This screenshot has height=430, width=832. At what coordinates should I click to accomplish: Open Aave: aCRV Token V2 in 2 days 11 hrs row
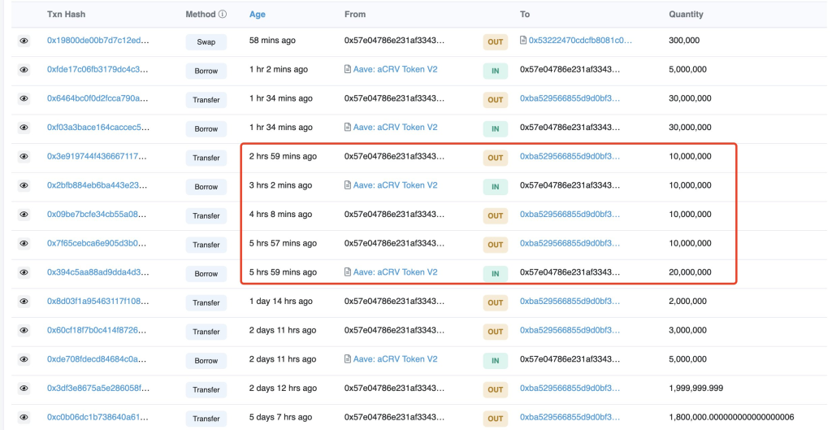(396, 359)
